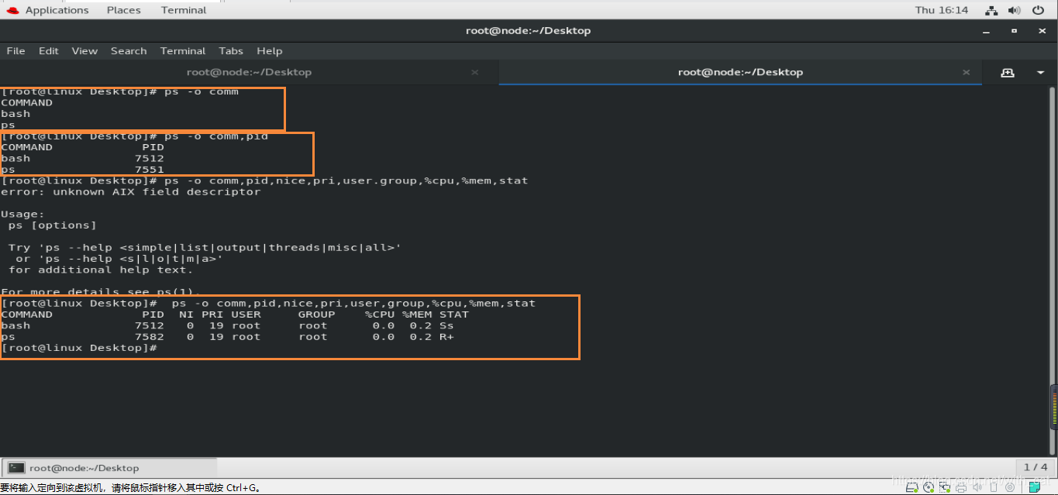Open the Tabs menu
This screenshot has height=495, width=1058.
coord(231,51)
